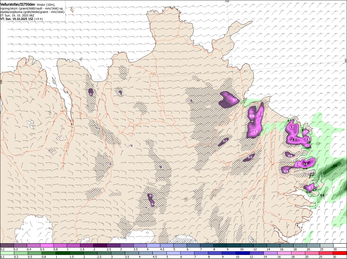Click the '0.1' label at bottom legend start
The width and height of the screenshot is (347, 259).
click(x=2, y=257)
